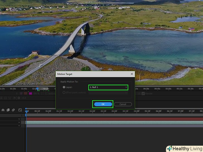The width and height of the screenshot is (203, 152).
Task: Select the Effect point control option
Action: pyautogui.click(x=64, y=92)
